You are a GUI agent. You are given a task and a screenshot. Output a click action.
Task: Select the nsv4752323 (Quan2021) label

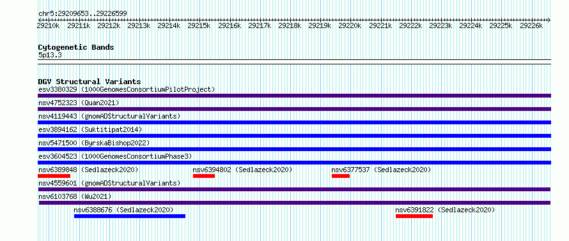pos(79,103)
